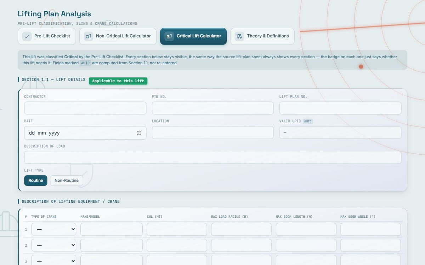Select the Routine lift type
This screenshot has height=265, width=425.
point(36,181)
